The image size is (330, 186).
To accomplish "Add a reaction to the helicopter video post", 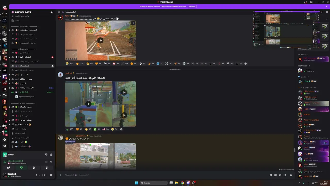I will pos(245,64).
